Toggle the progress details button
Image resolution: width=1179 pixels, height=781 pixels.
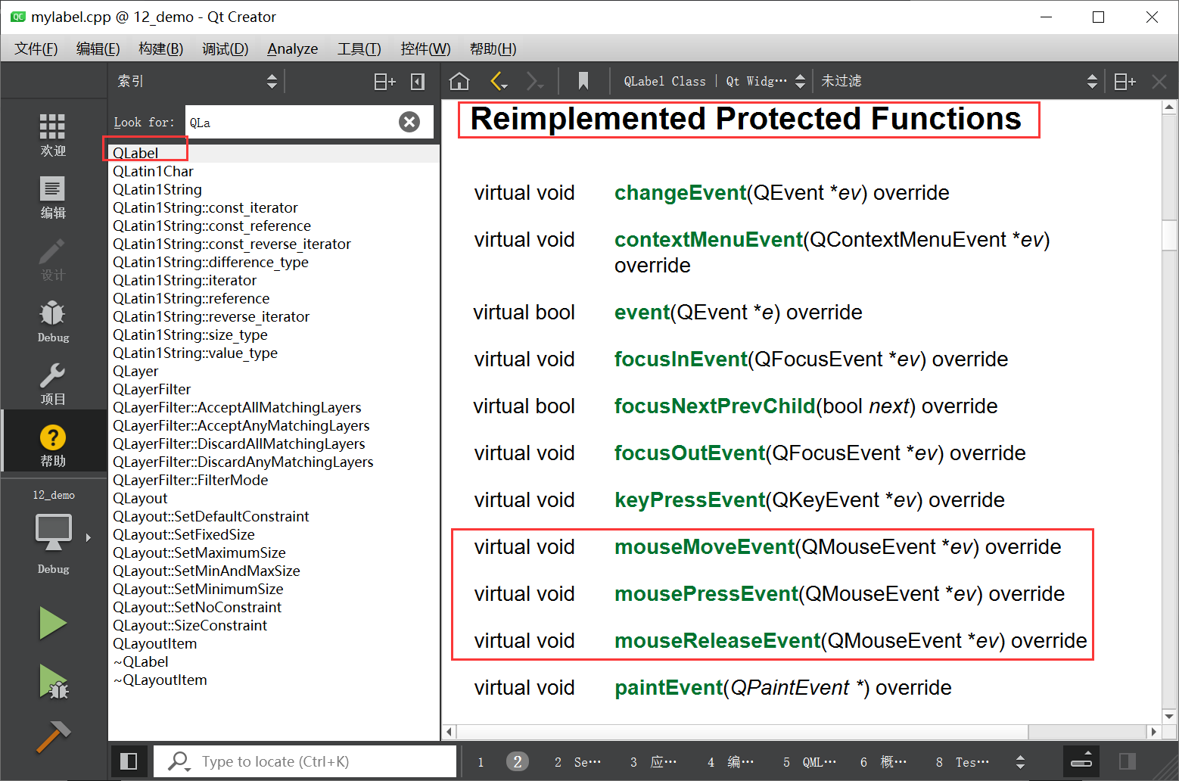click(1082, 761)
